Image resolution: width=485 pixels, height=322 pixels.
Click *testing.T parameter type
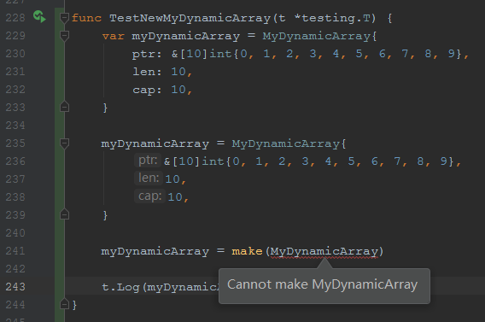(331, 19)
